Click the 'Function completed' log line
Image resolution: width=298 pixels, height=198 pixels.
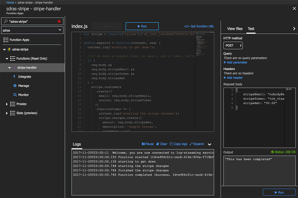click(143, 175)
